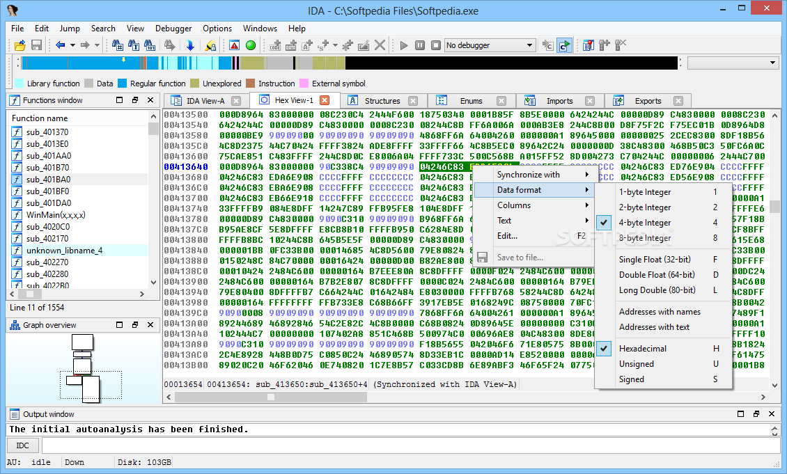Screen dimensions: 787x474
Task: Click the delete X toolbar icon
Action: (380, 45)
